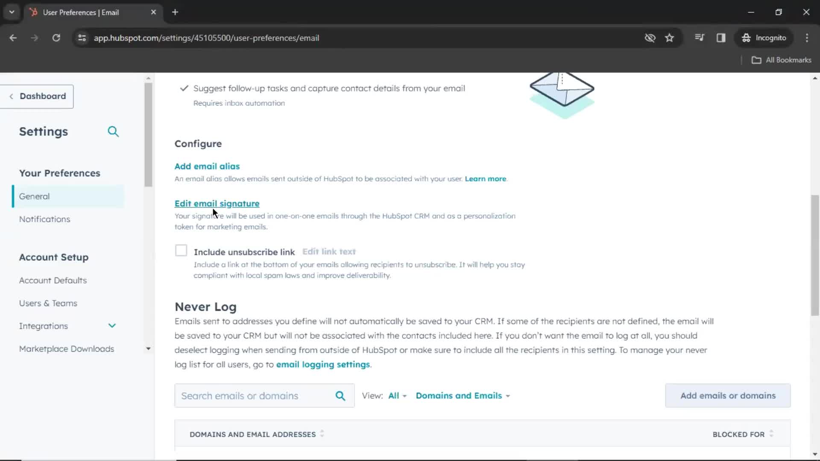
Task: Click the bookmark star icon in address bar
Action: click(x=670, y=38)
